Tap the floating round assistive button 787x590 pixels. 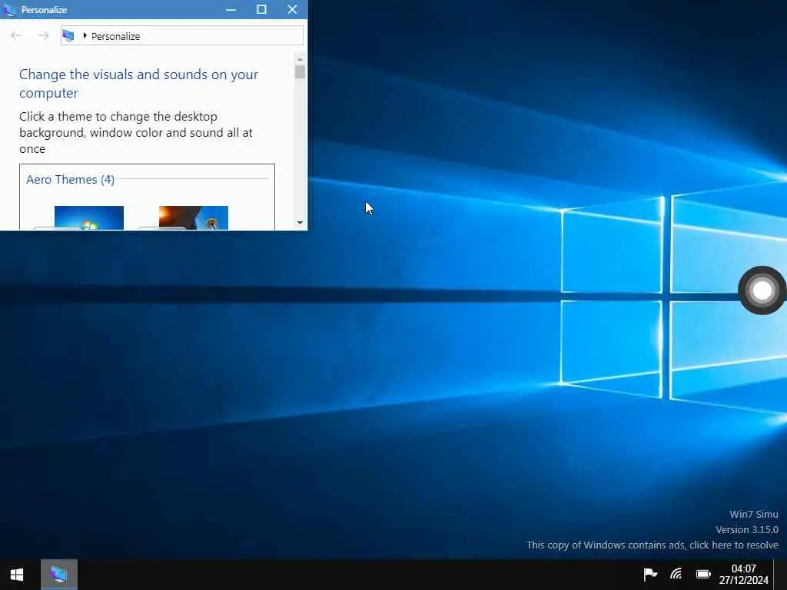(x=762, y=290)
